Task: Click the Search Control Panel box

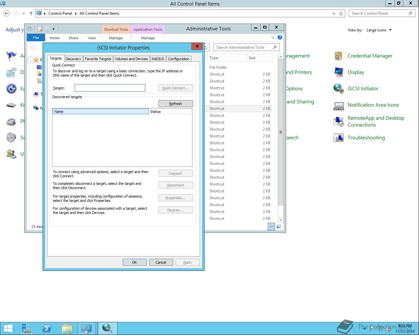Action: [x=382, y=13]
